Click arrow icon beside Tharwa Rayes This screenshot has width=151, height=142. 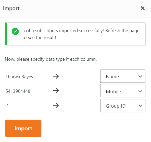pos(56,76)
